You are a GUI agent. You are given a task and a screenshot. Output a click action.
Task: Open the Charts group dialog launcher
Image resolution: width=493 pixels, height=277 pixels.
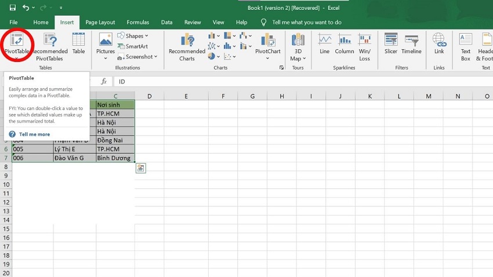pyautogui.click(x=282, y=68)
